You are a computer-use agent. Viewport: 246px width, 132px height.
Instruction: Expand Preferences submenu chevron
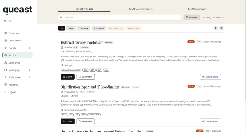(x=30, y=77)
